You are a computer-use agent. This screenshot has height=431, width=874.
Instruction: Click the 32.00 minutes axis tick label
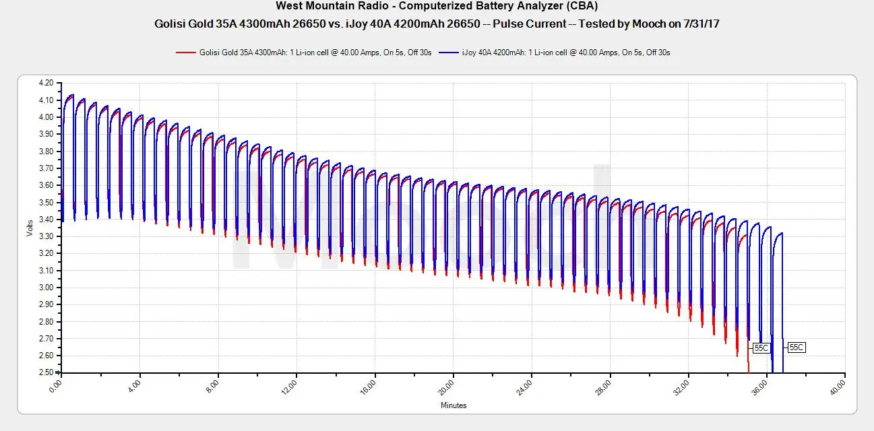(681, 387)
